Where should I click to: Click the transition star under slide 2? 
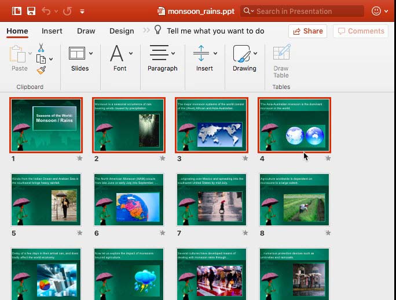[x=162, y=158]
